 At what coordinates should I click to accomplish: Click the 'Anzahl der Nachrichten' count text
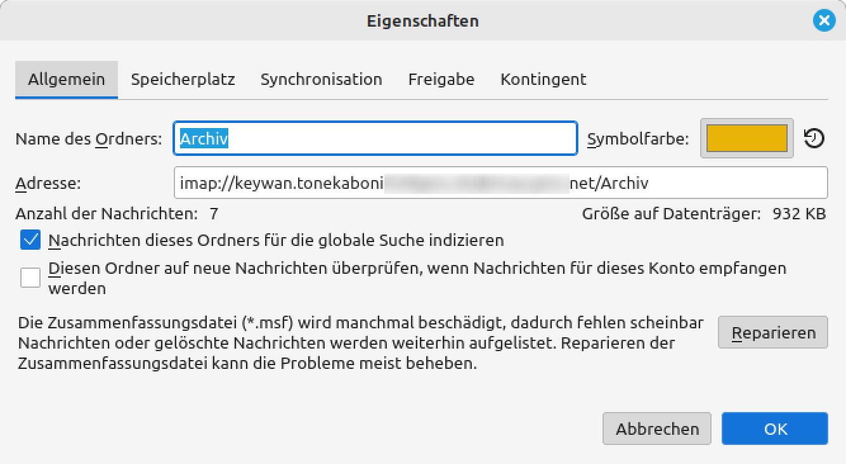point(117,214)
